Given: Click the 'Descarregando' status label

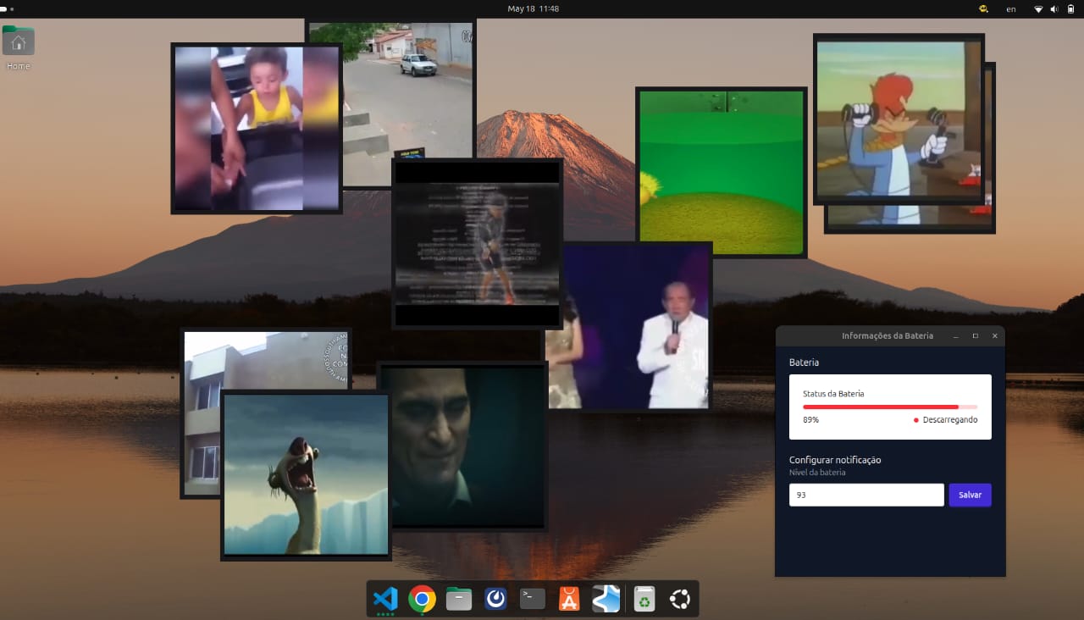Looking at the screenshot, I should coord(950,419).
